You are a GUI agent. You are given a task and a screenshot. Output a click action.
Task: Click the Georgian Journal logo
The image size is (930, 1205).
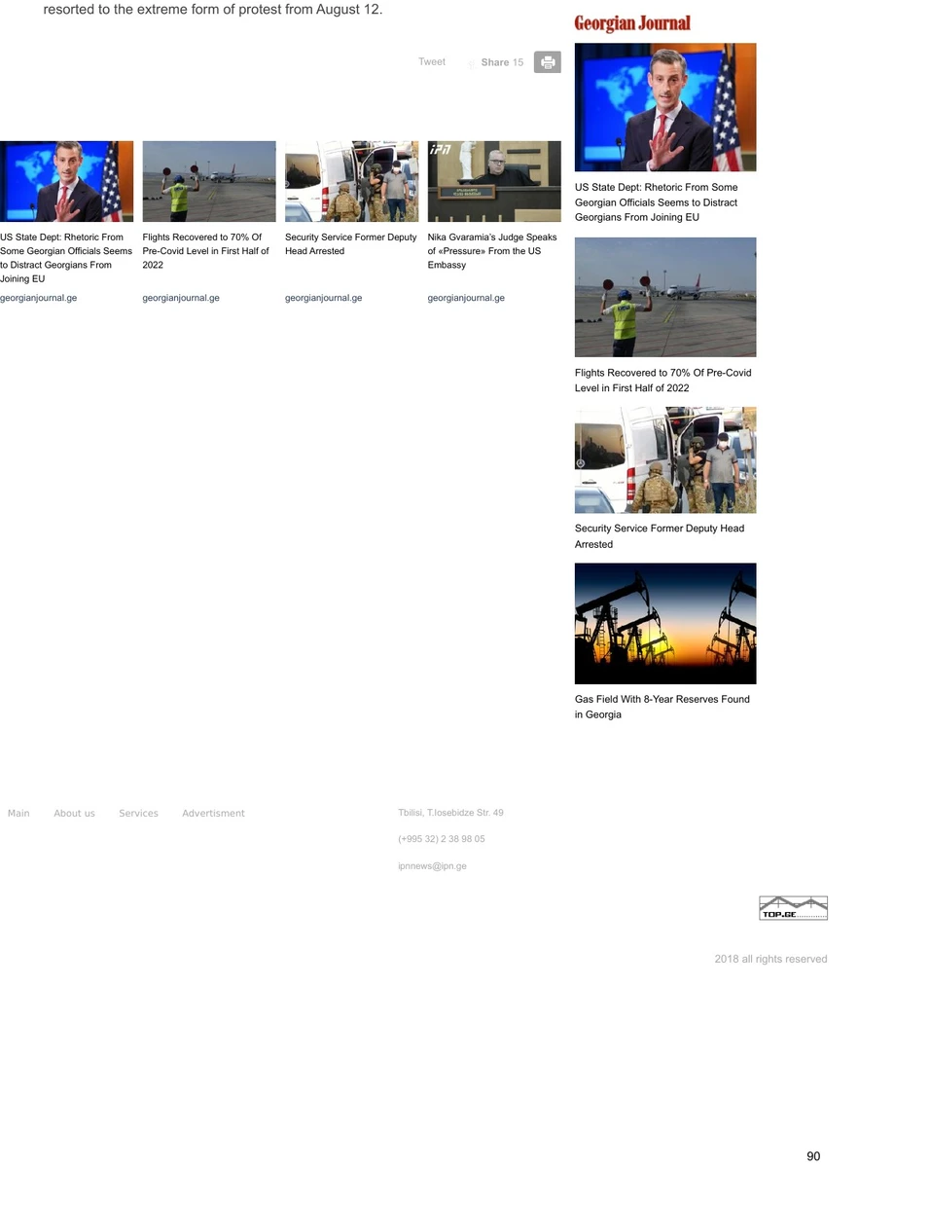(632, 23)
